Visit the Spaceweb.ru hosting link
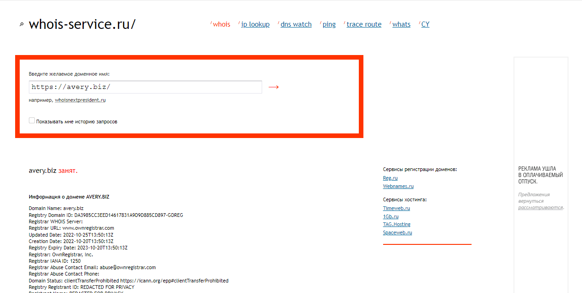The height and width of the screenshot is (293, 582). [397, 232]
